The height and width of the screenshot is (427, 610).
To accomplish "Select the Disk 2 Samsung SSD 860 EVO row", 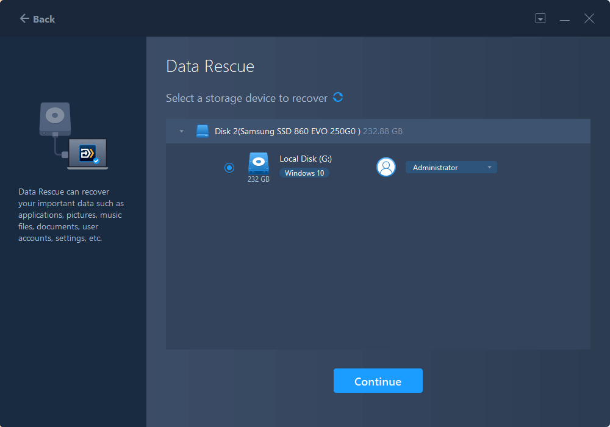I will point(287,131).
